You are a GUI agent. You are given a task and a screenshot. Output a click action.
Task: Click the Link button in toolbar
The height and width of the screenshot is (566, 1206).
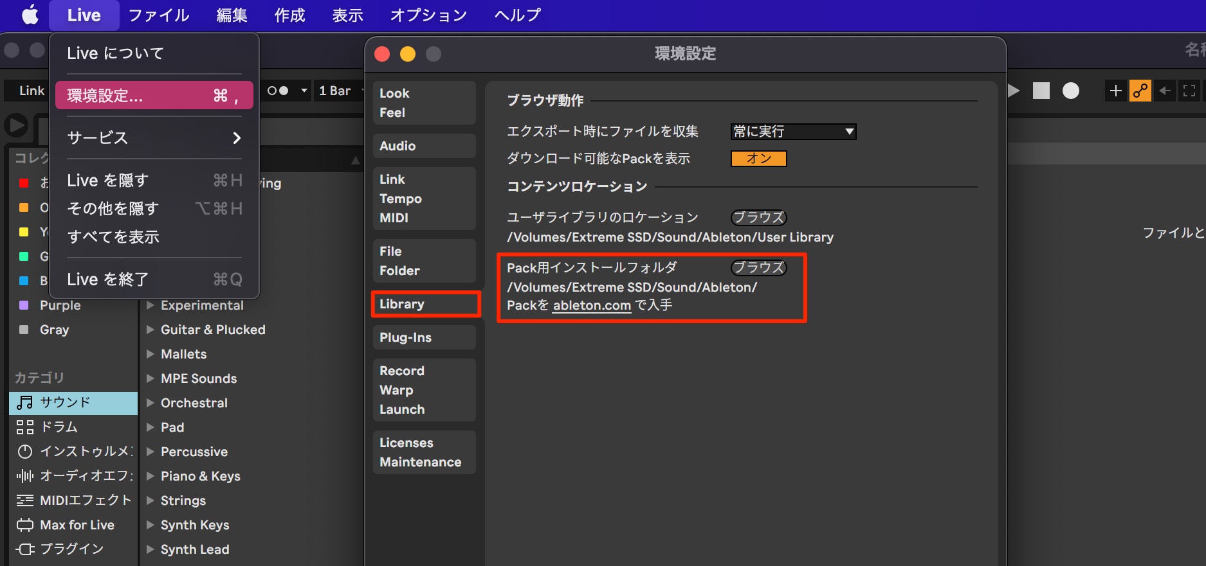pos(32,91)
